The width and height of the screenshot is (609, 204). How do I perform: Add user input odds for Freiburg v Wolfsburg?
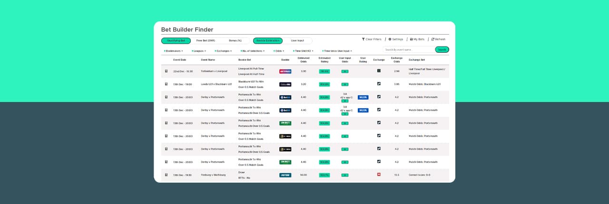pyautogui.click(x=344, y=175)
